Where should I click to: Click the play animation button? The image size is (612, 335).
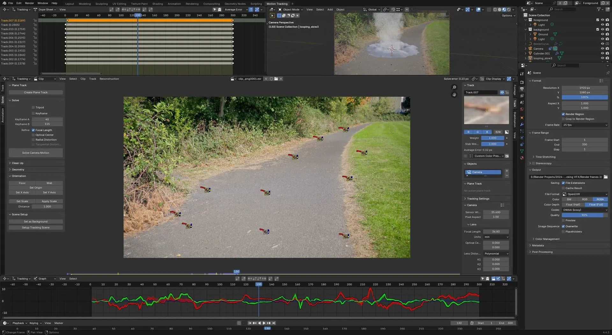[x=264, y=323]
